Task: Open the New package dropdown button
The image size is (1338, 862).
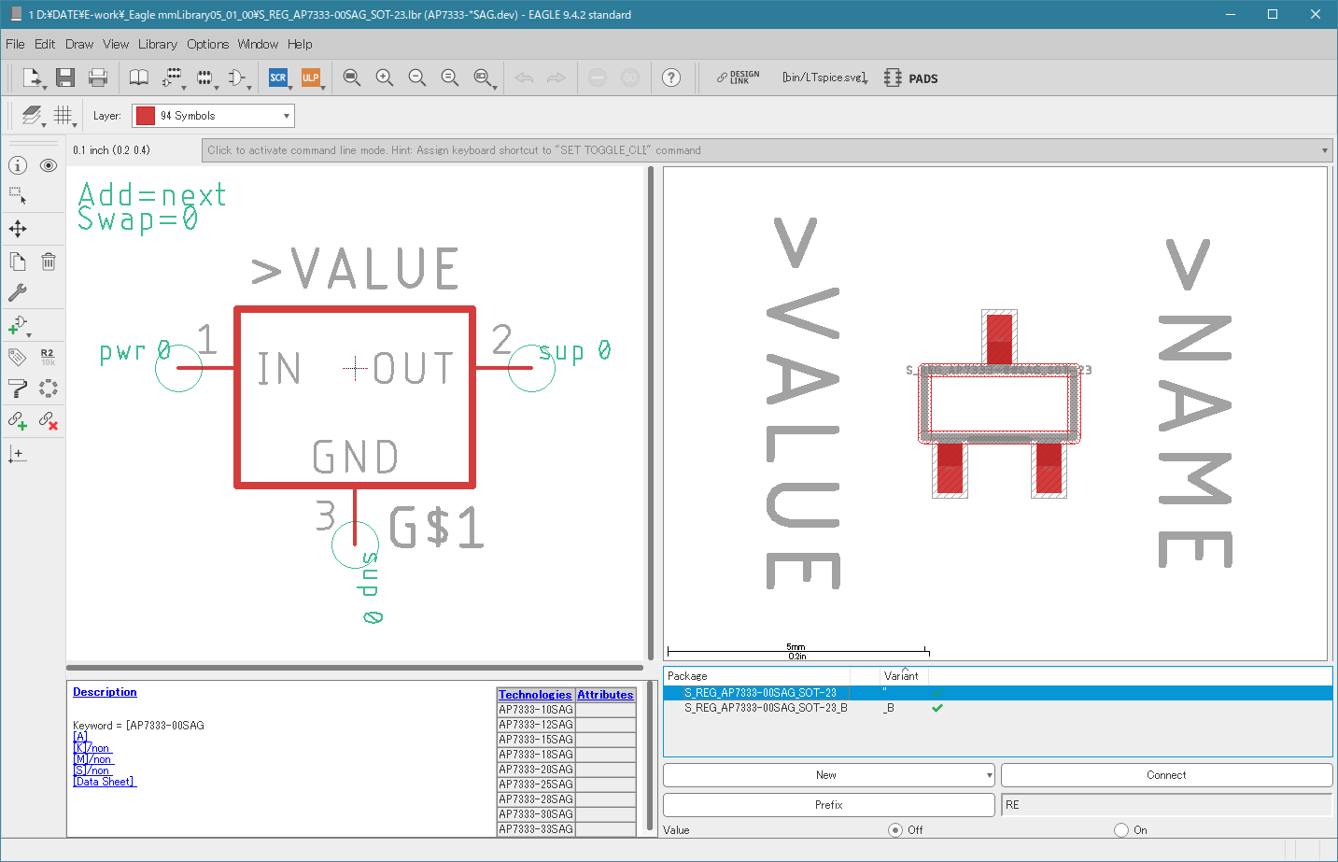Action: (828, 775)
